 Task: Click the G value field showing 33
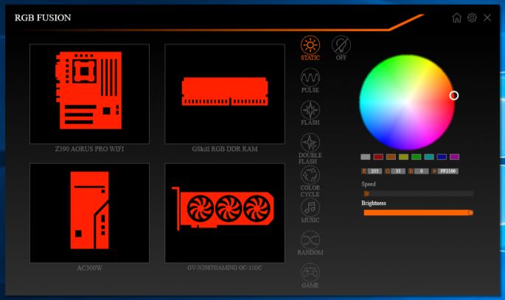(398, 171)
